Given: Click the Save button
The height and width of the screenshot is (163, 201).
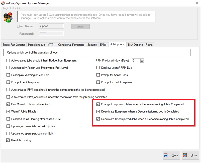Looking at the screenshot, I should [x=171, y=155].
